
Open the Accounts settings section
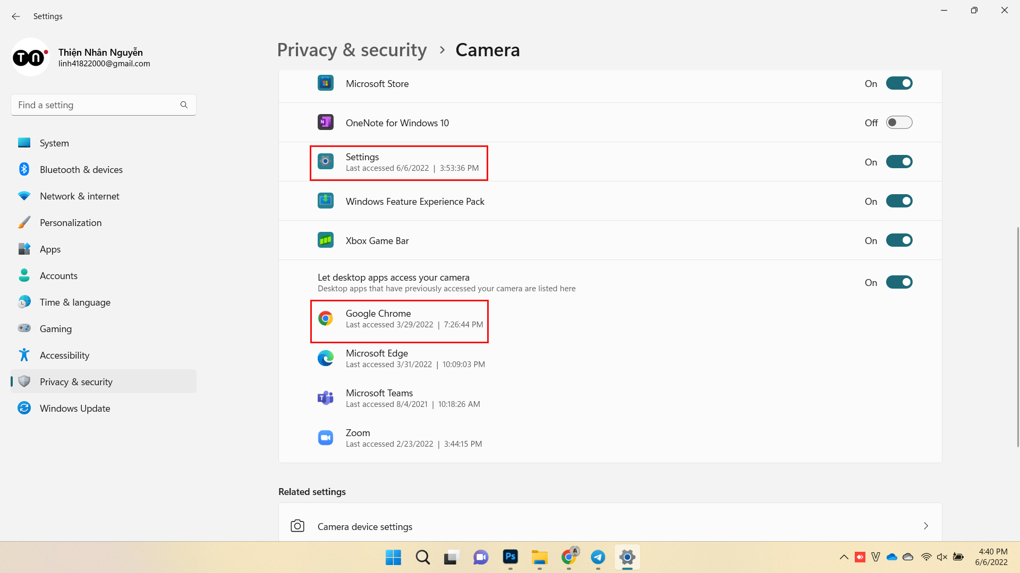click(x=59, y=275)
